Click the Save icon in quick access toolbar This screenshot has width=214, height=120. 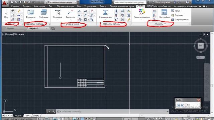pyautogui.click(x=20, y=2)
